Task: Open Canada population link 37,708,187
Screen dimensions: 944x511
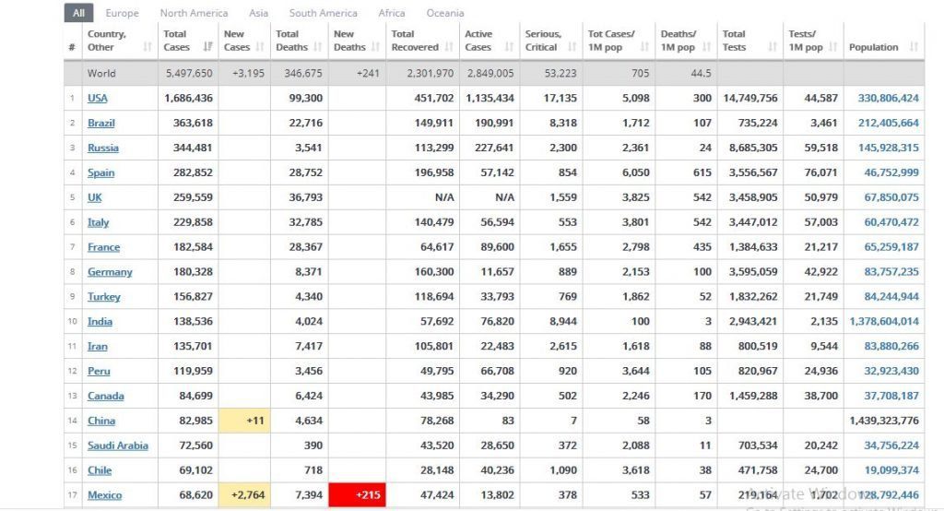Action: 891,396
